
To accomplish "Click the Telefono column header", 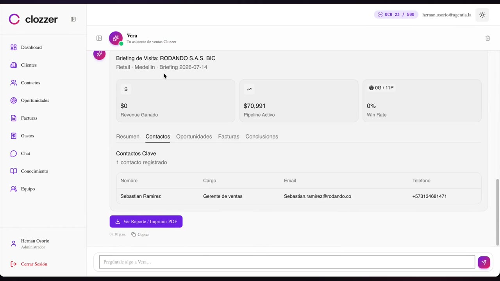I will click(x=421, y=181).
